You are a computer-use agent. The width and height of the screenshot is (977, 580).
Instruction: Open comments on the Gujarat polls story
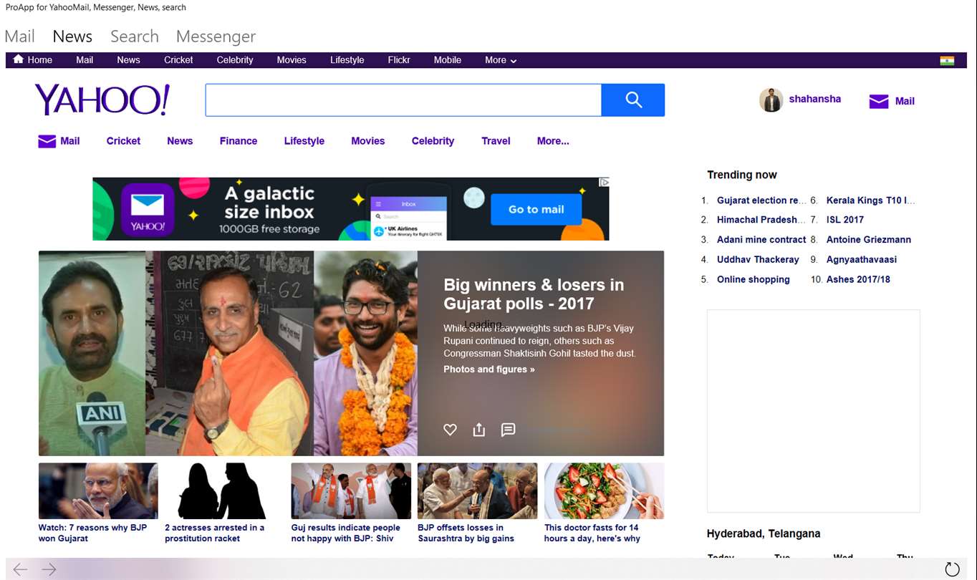pyautogui.click(x=508, y=430)
